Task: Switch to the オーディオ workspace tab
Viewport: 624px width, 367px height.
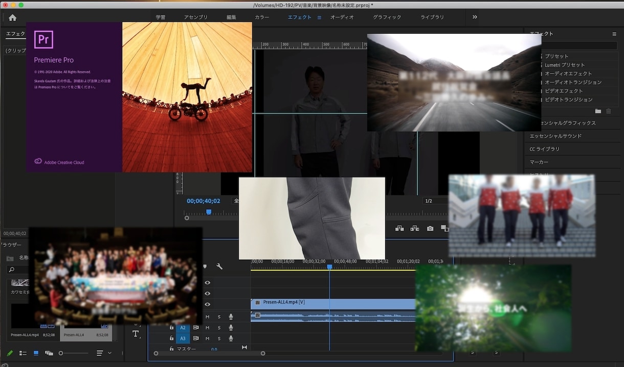Action: coord(342,17)
